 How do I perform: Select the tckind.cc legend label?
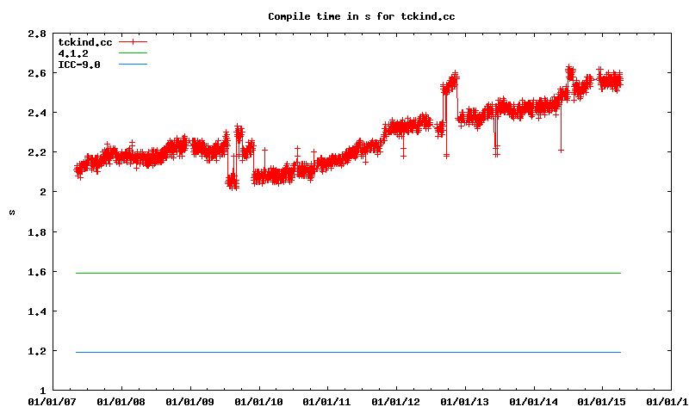tap(84, 41)
